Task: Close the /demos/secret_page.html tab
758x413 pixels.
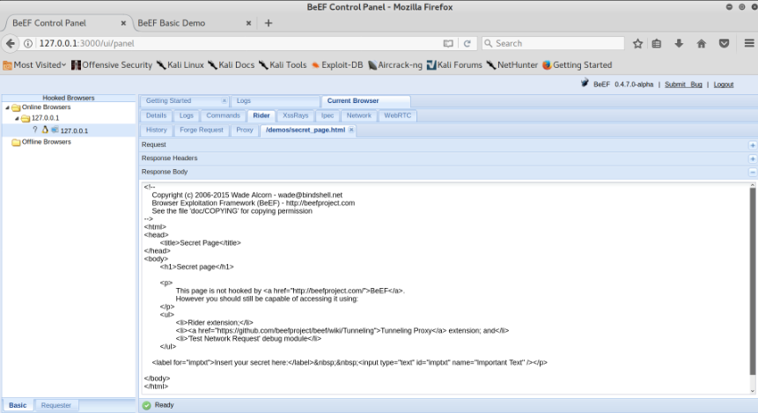Action: tap(351, 129)
